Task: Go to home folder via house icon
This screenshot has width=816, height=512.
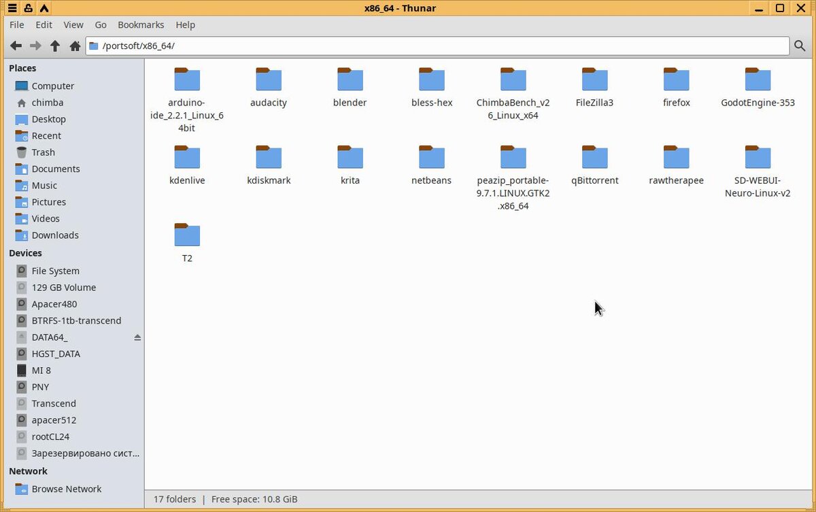Action: coord(75,46)
